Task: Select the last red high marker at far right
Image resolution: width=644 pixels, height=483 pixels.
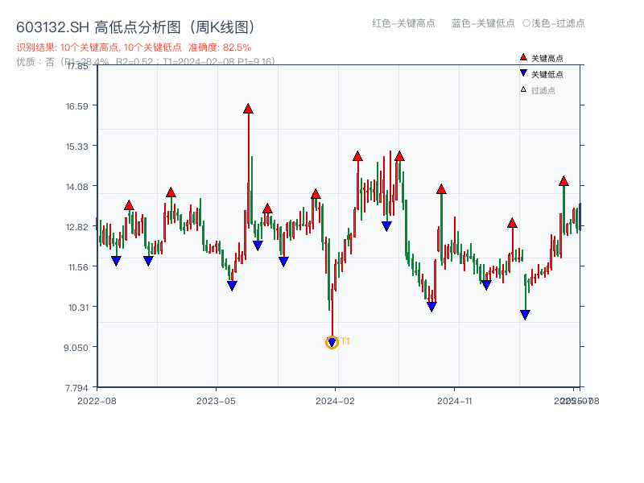Action: (563, 181)
